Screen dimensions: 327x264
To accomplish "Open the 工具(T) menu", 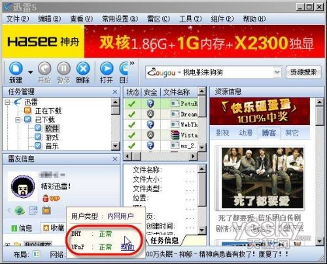I will point(190,19).
